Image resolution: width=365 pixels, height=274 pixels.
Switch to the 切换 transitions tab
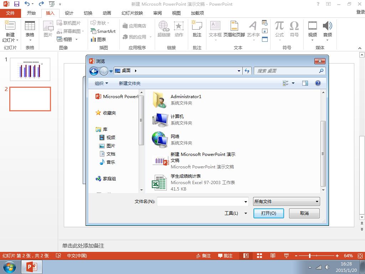pos(88,13)
